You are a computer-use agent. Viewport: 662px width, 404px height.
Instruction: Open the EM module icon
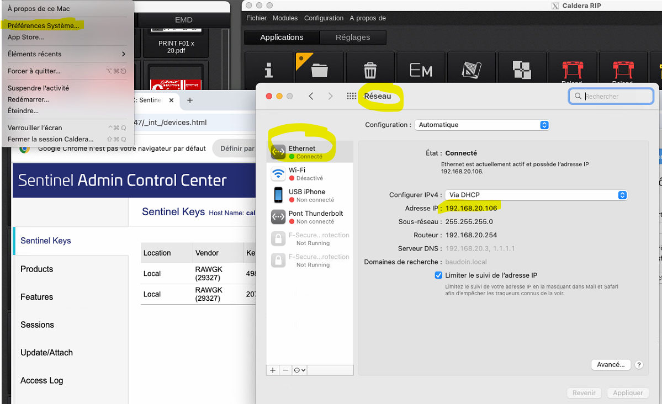(421, 70)
